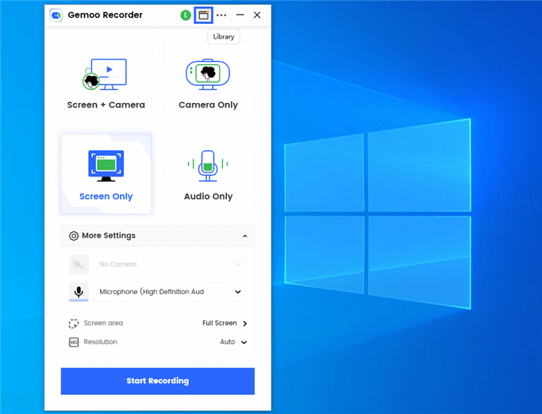Choose the Screen Only mode

[106, 174]
